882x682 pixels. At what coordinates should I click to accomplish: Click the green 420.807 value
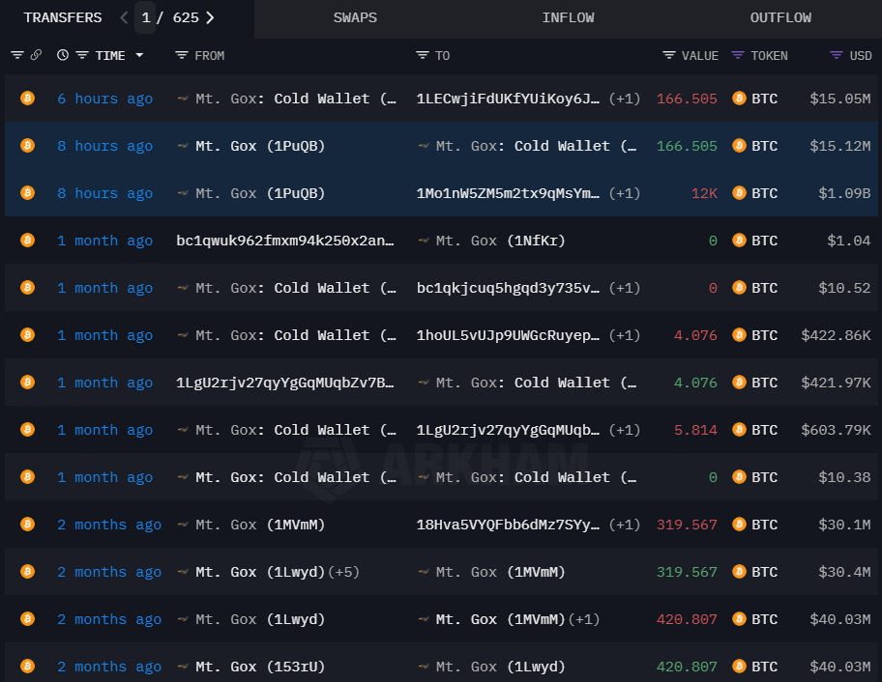click(x=687, y=667)
